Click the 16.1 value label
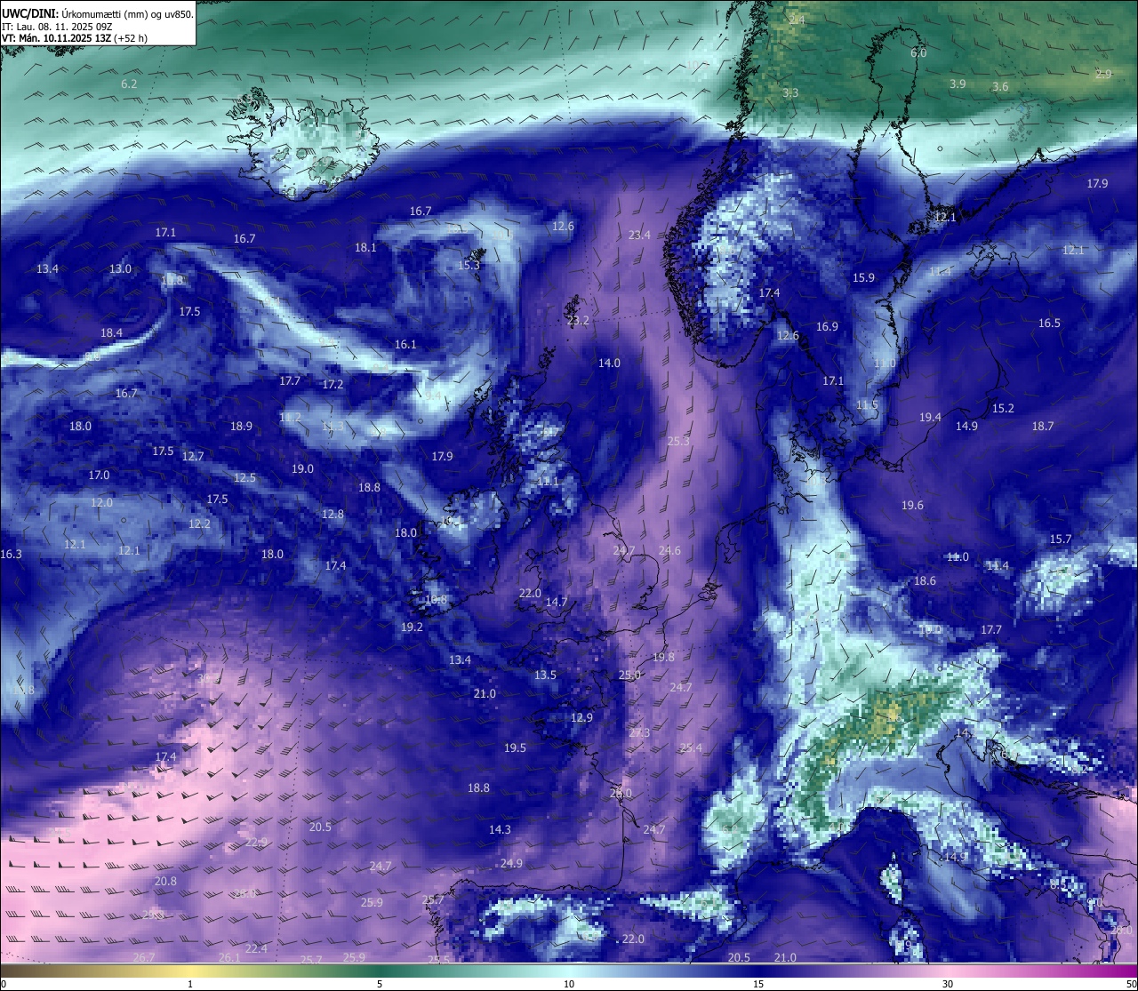 coord(405,344)
